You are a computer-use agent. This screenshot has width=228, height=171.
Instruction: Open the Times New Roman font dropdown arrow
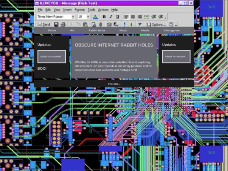pyautogui.click(x=73, y=17)
